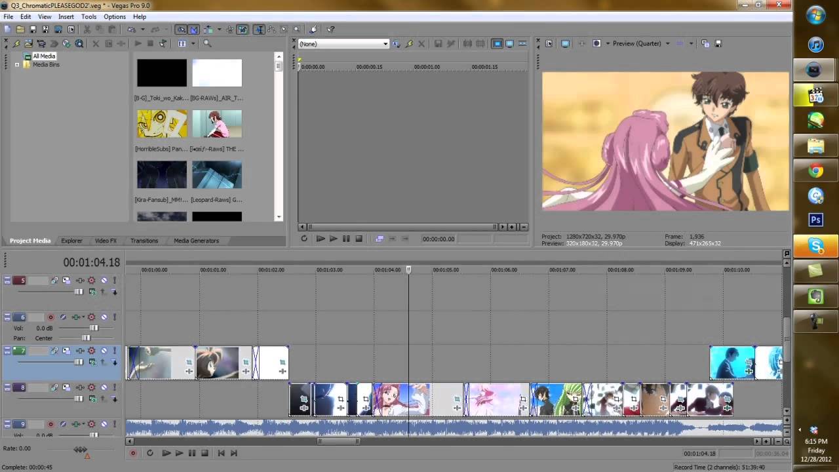Viewport: 839px width, 472px height.
Task: Open automation settings dropdown on track 6
Action: pos(83,317)
